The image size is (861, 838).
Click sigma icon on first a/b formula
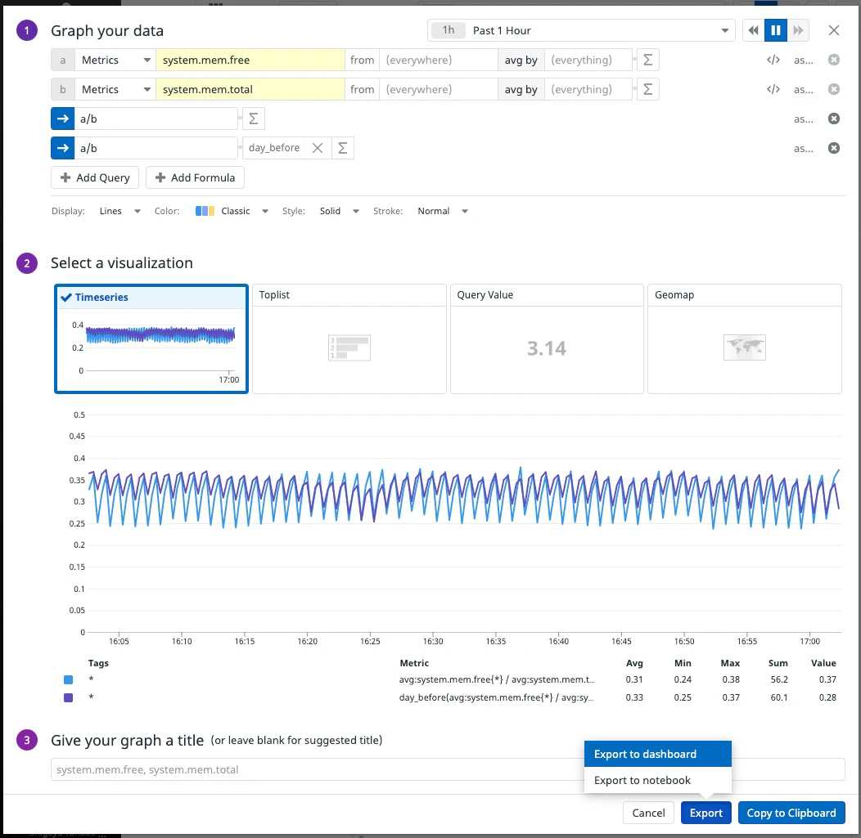253,119
